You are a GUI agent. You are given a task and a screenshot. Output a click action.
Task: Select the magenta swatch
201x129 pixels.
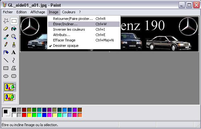tap(50, 115)
